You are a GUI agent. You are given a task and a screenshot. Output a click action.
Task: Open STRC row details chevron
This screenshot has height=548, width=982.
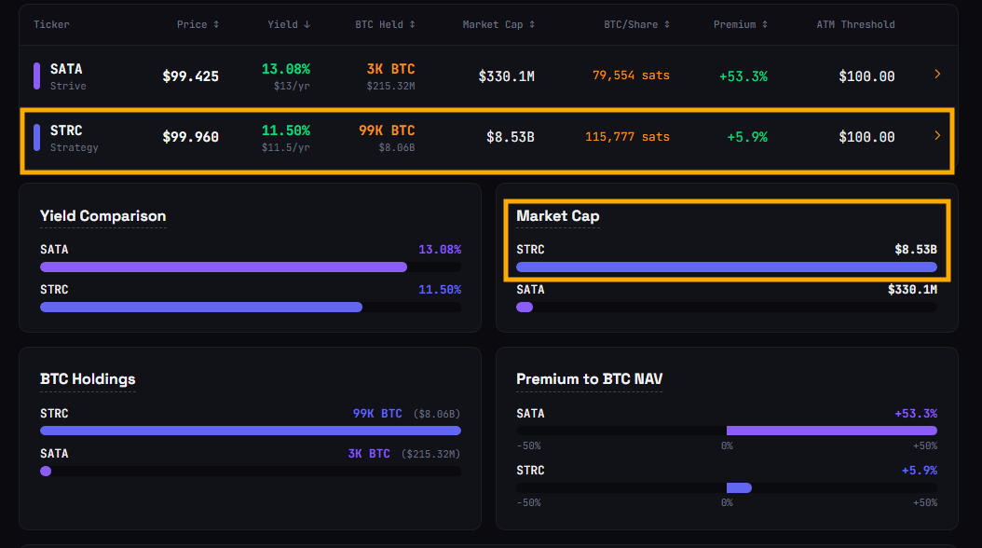(937, 135)
